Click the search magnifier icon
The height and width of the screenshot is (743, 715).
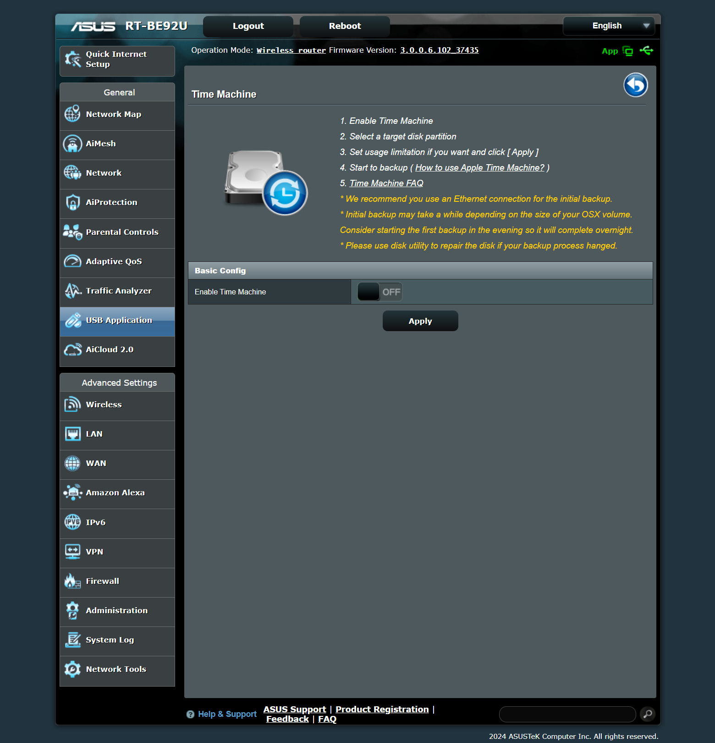click(x=648, y=714)
